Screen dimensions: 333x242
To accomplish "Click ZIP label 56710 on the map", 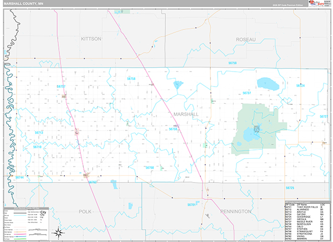I will coord(37,147).
